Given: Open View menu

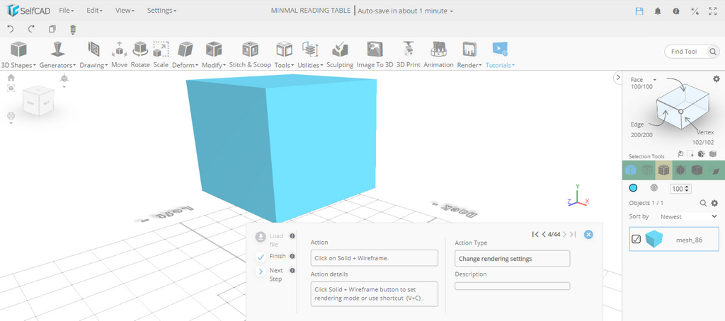Looking at the screenshot, I should [125, 10].
